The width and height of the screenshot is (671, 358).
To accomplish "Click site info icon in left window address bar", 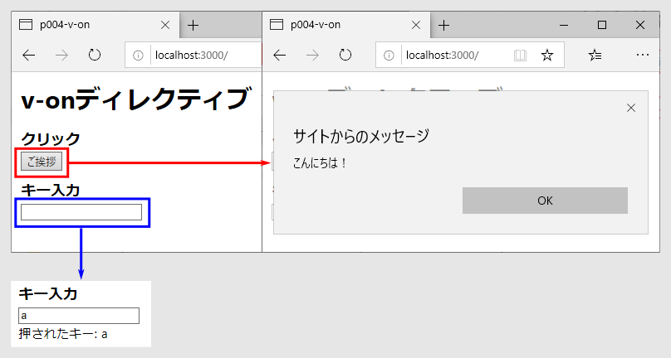I will coord(138,56).
